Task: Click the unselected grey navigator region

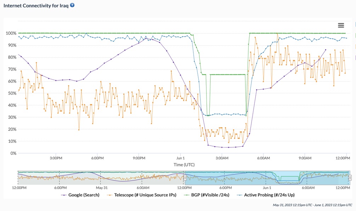Action: point(101,178)
